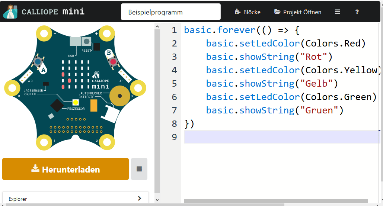Click Colors.Red in line 2
Image resolution: width=383 pixels, height=206 pixels.
pos(333,44)
